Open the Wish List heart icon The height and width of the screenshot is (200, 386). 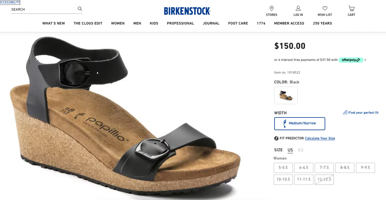point(325,8)
